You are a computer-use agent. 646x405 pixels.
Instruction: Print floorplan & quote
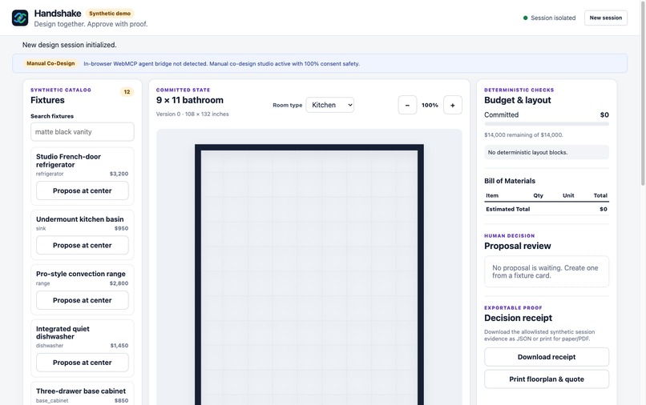(x=547, y=379)
